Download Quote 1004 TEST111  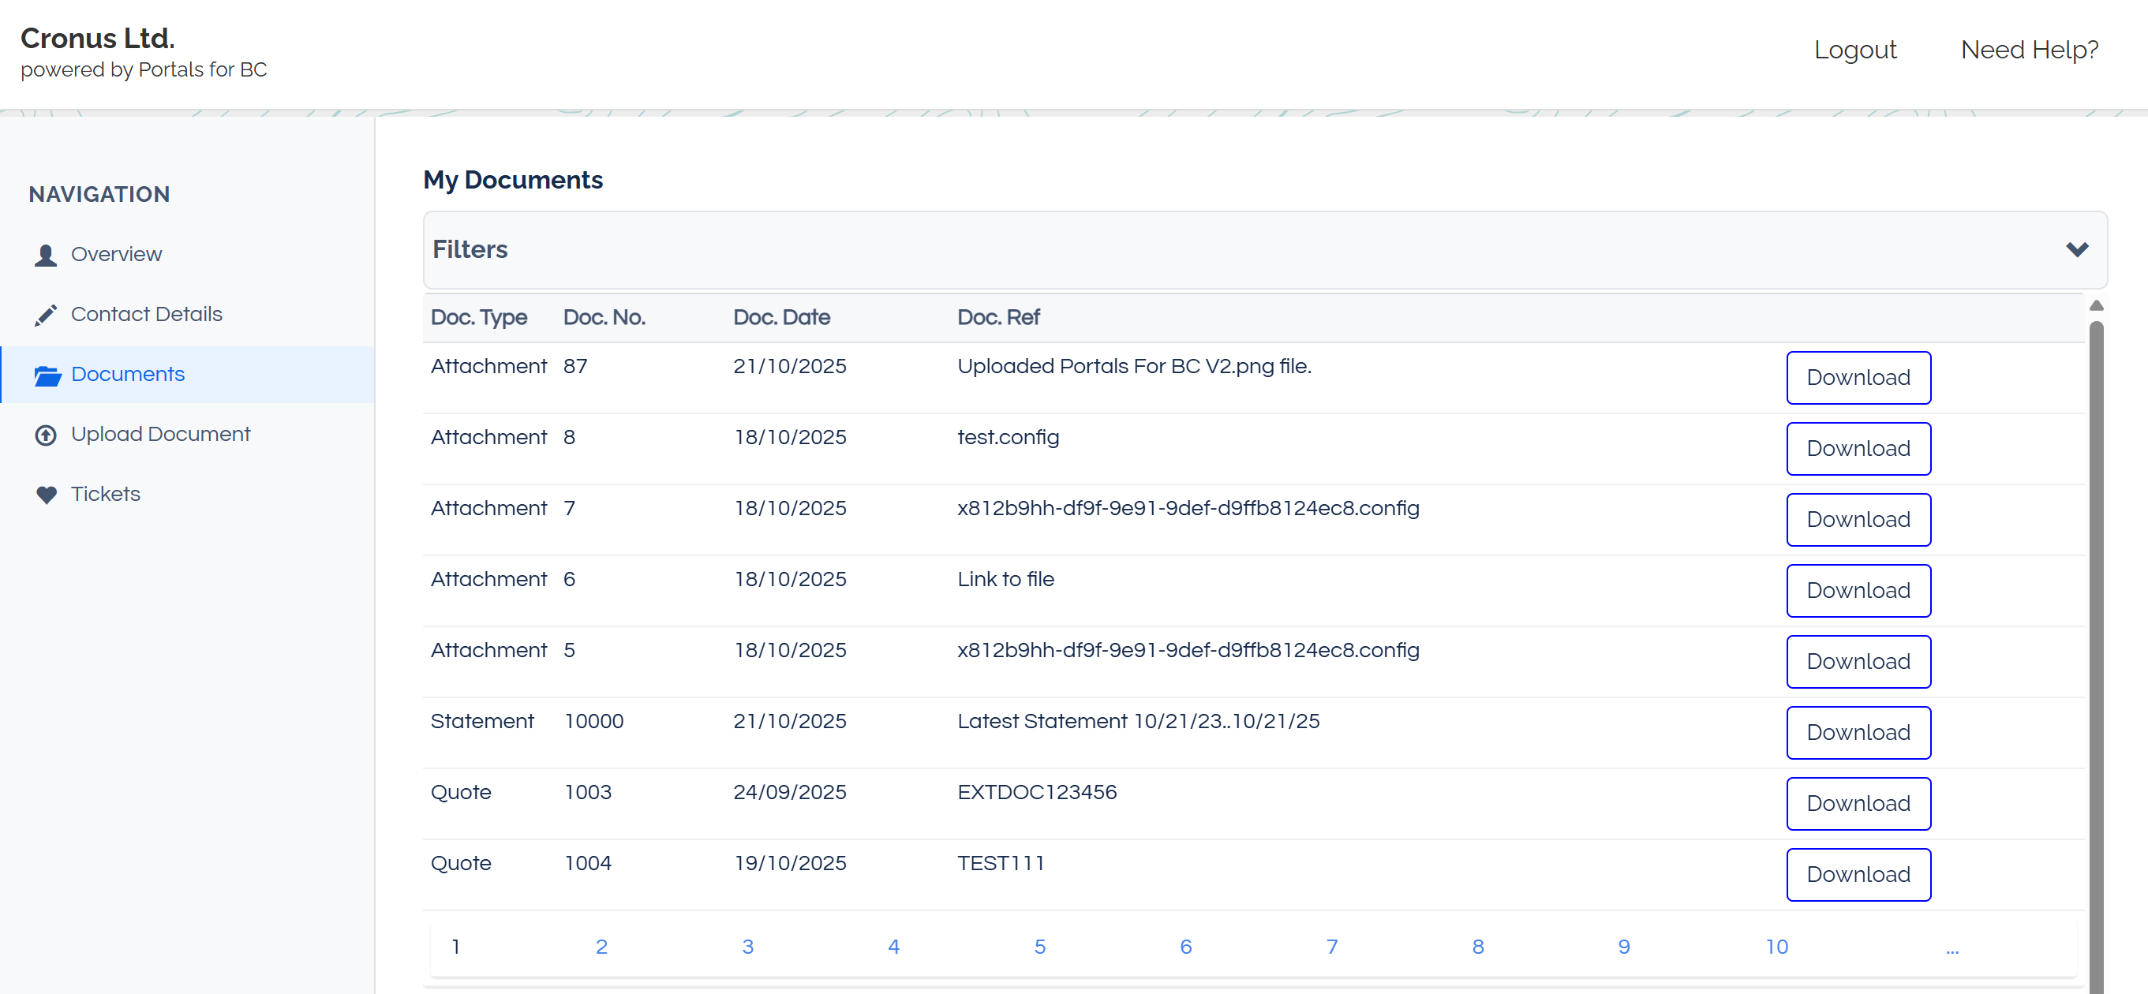pos(1858,874)
